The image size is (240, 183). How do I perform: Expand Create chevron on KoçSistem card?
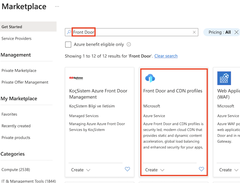pyautogui.click(x=88, y=170)
